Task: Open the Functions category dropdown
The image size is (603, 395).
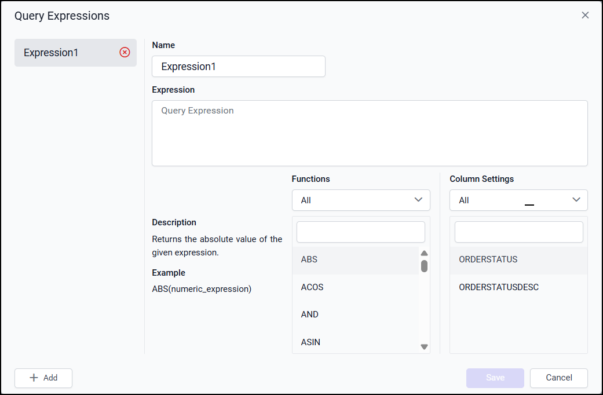Action: tap(361, 200)
